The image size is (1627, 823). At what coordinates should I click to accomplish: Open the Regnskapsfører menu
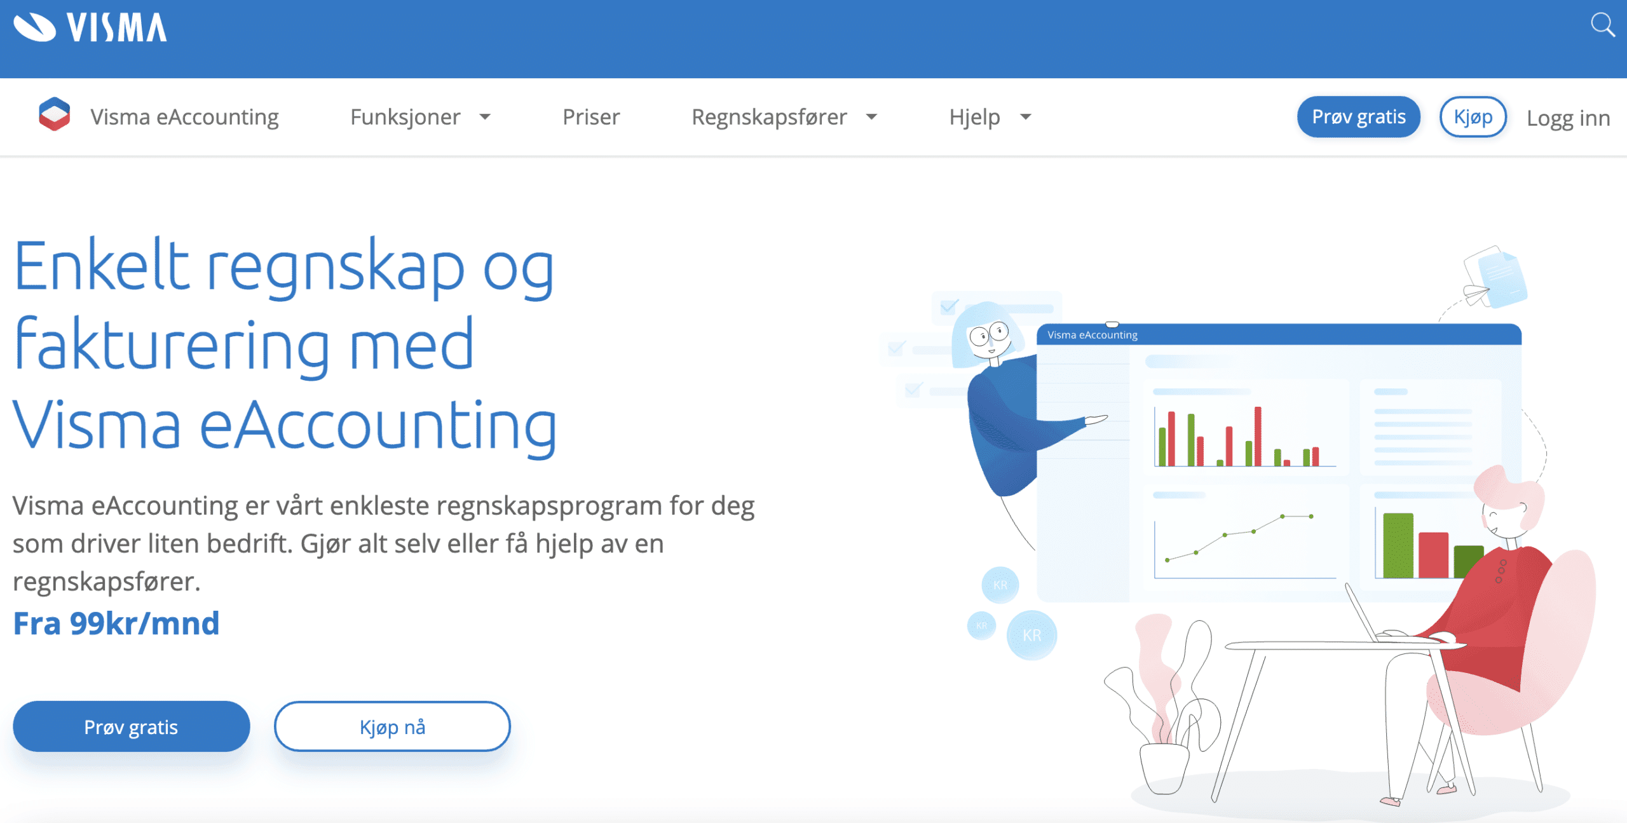tap(769, 117)
